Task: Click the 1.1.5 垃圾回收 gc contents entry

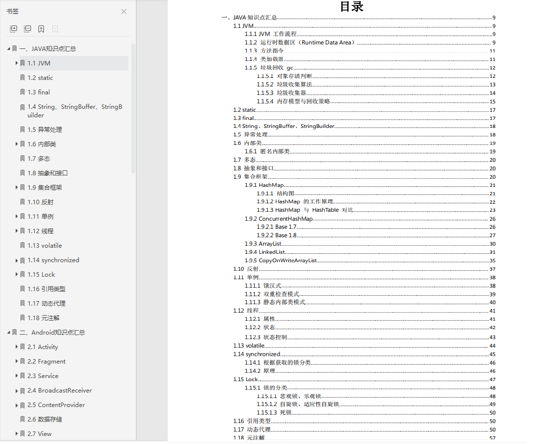Action: pos(370,67)
